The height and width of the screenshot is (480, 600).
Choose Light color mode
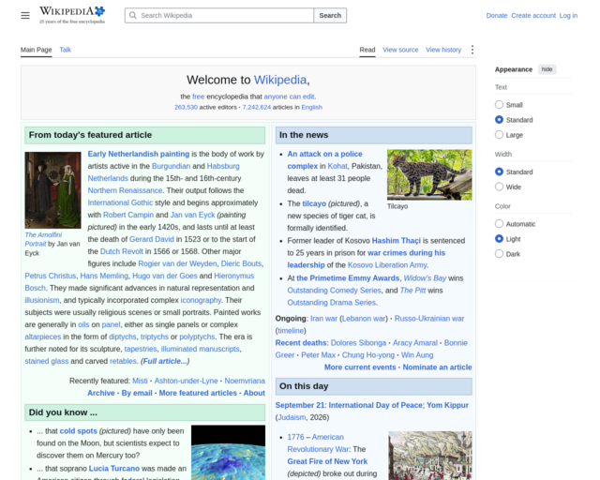point(499,239)
